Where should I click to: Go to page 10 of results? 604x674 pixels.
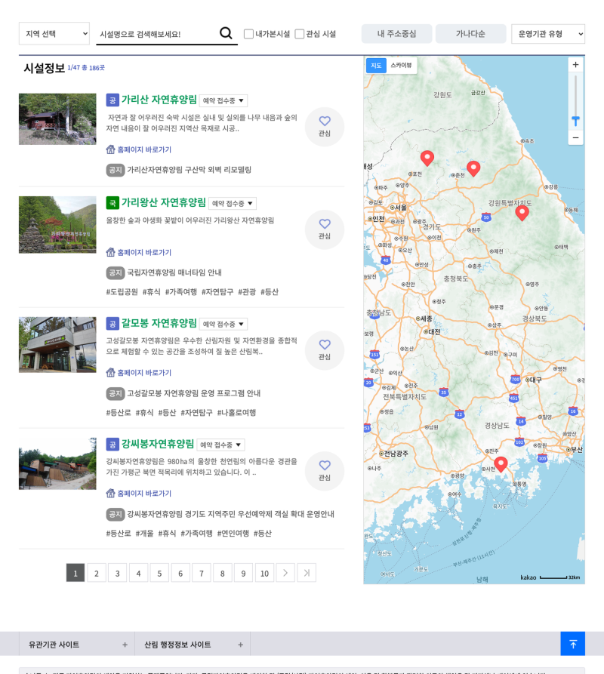tap(264, 573)
